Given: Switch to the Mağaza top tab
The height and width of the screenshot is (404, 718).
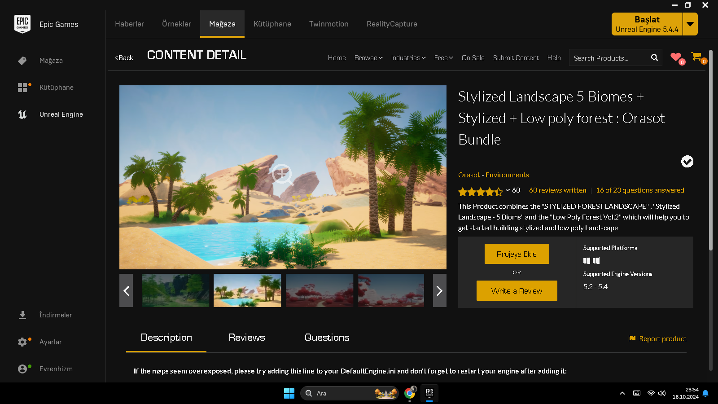Looking at the screenshot, I should [x=222, y=24].
